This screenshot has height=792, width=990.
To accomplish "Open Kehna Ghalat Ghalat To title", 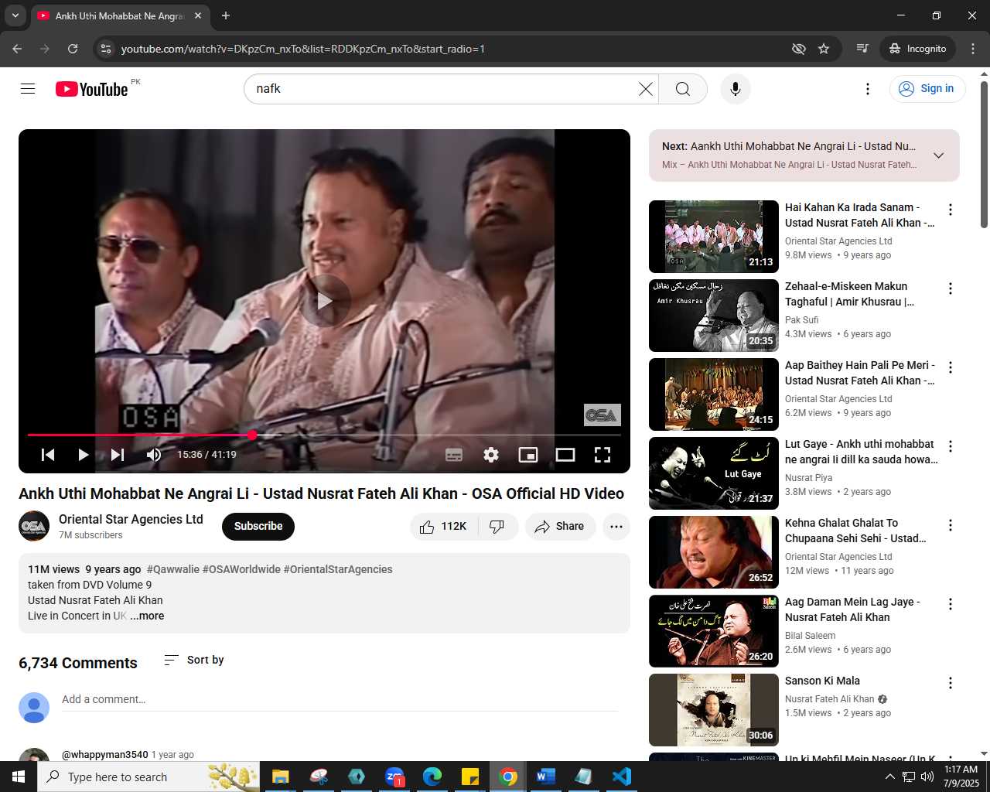I will [x=855, y=531].
